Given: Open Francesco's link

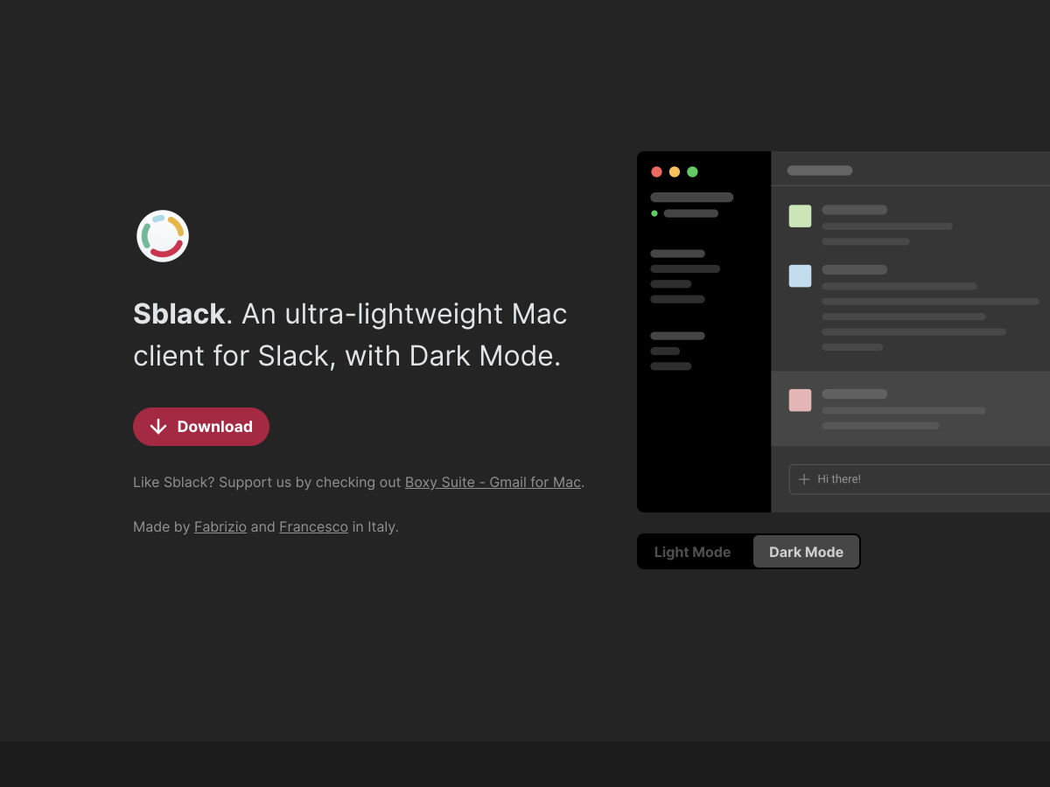Looking at the screenshot, I should coord(313,526).
